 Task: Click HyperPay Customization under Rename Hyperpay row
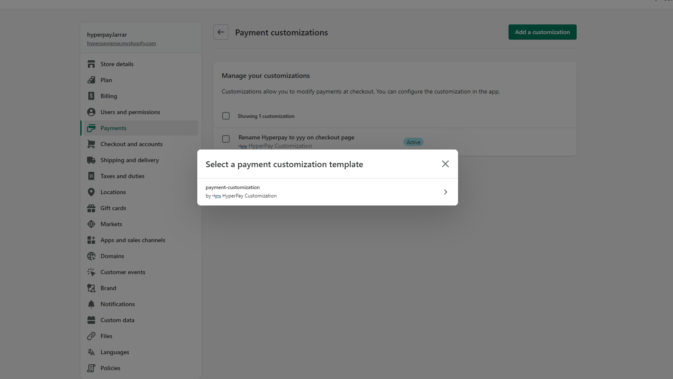[280, 146]
